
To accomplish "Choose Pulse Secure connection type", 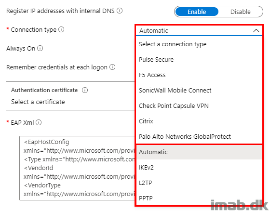I will point(199,60).
